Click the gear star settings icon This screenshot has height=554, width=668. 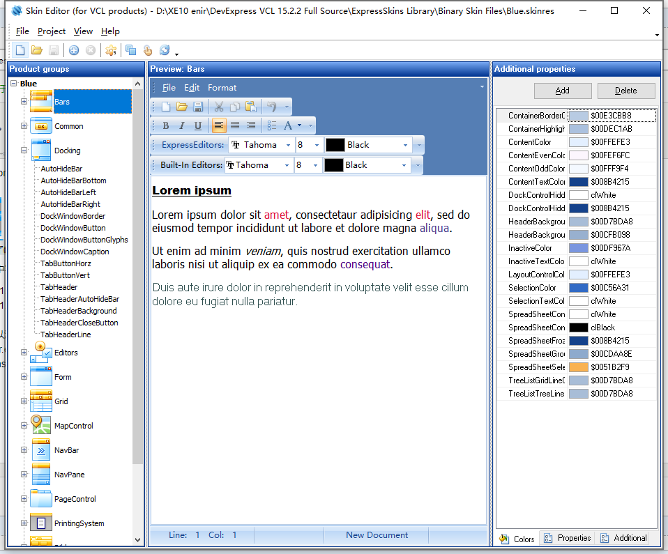111,50
